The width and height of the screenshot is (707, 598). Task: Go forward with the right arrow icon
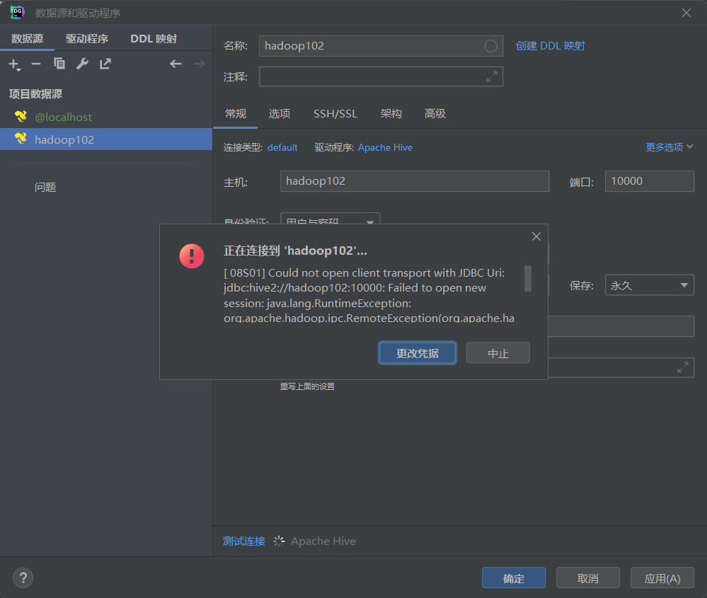coord(200,64)
